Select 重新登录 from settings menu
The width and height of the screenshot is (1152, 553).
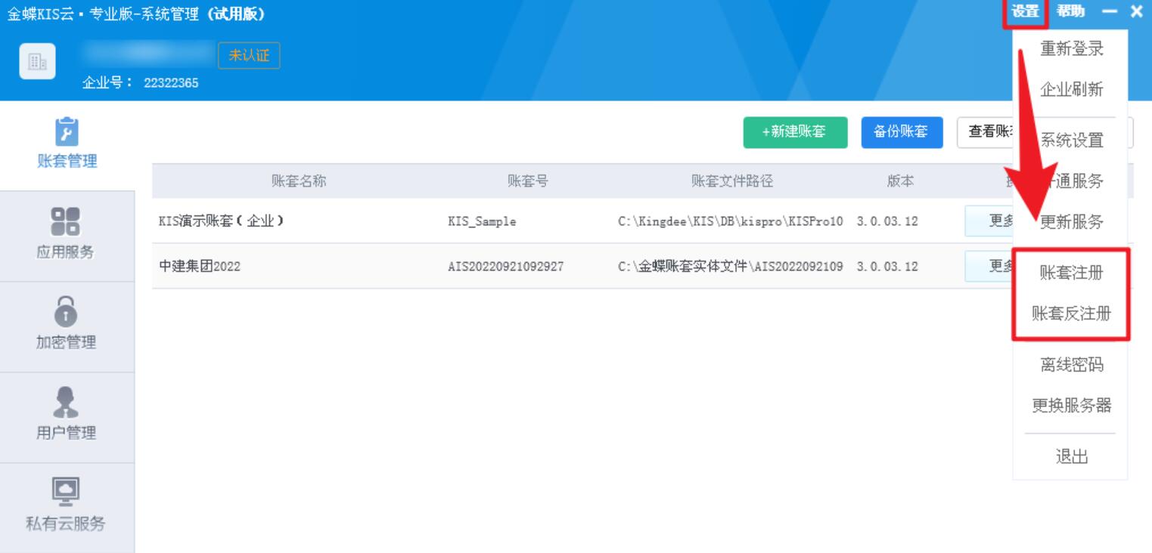[1071, 49]
